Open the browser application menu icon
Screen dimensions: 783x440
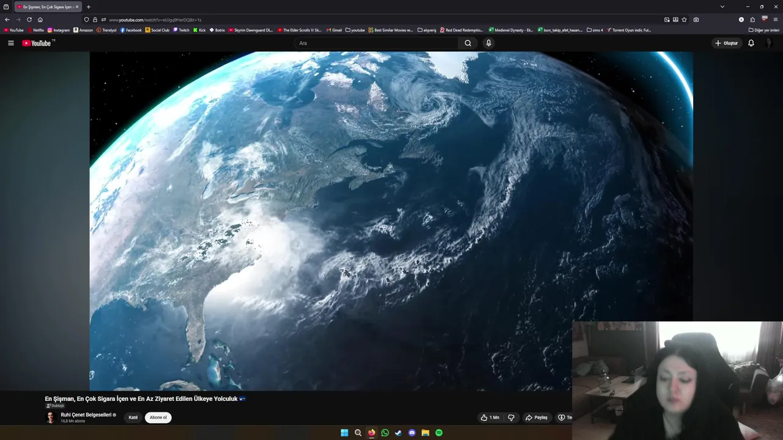[776, 20]
